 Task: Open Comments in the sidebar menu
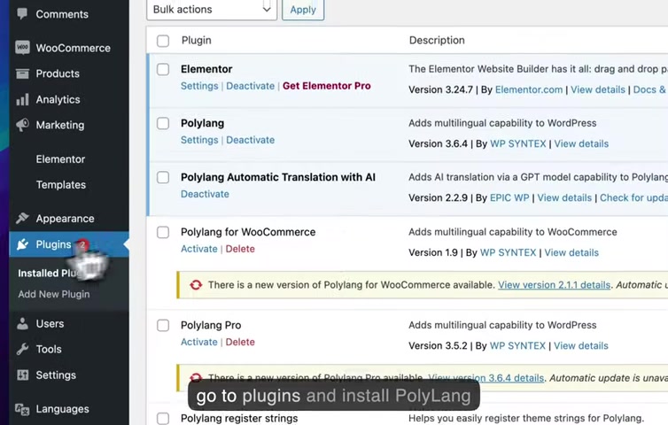click(62, 14)
